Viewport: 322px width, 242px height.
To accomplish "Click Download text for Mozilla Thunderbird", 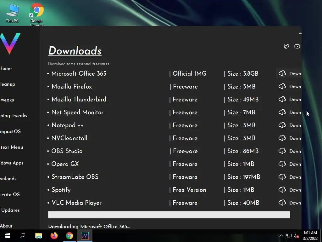I will [295, 100].
